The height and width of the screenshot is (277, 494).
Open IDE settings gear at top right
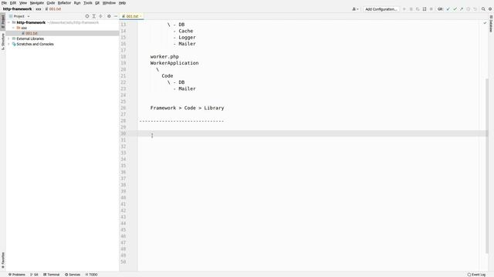490,9
